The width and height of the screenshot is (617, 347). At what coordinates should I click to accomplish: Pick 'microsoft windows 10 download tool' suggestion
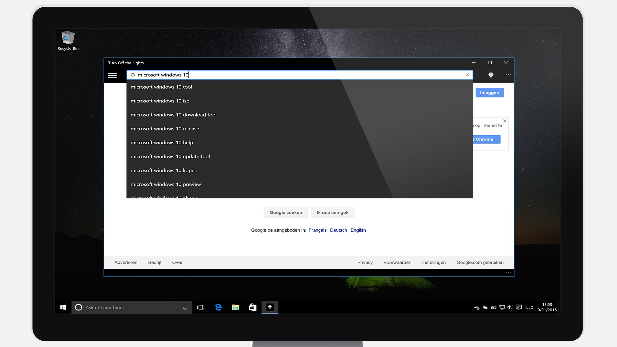174,115
